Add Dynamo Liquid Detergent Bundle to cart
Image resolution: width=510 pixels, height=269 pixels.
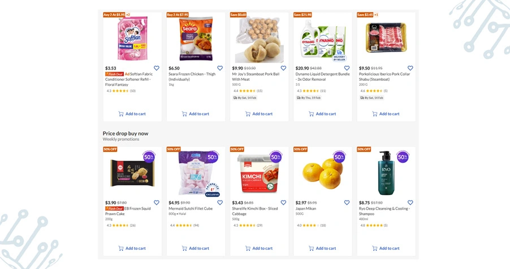322,114
